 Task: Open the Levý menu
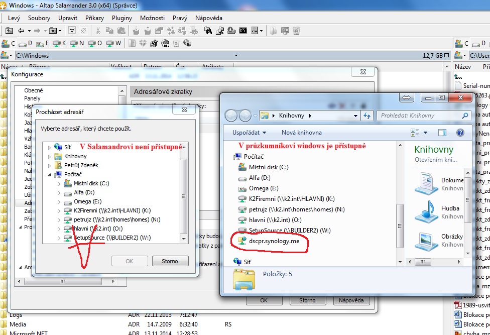[x=14, y=18]
